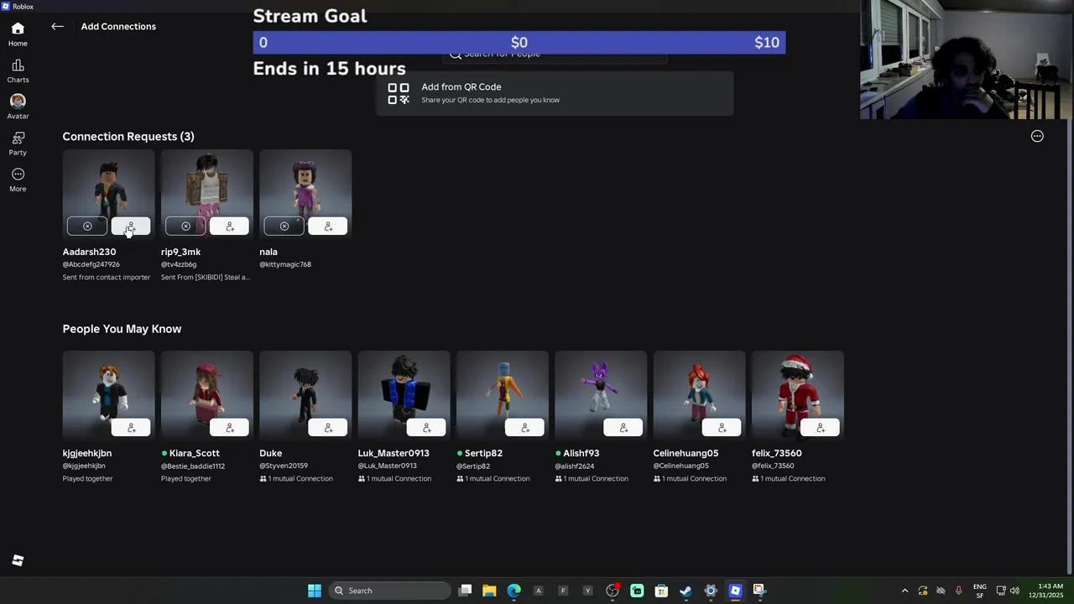The image size is (1074, 604).
Task: Click the People You May Know heading
Action: [122, 329]
